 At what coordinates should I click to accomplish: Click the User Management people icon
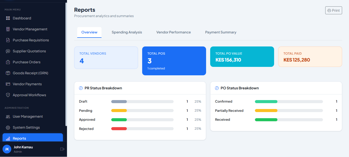tap(8, 117)
